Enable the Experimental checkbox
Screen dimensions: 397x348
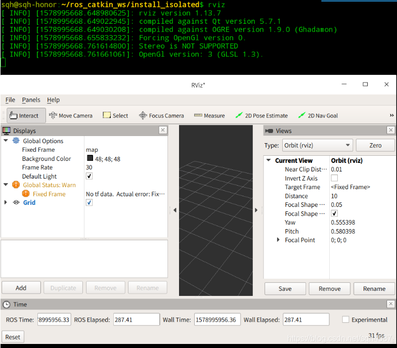(x=345, y=319)
